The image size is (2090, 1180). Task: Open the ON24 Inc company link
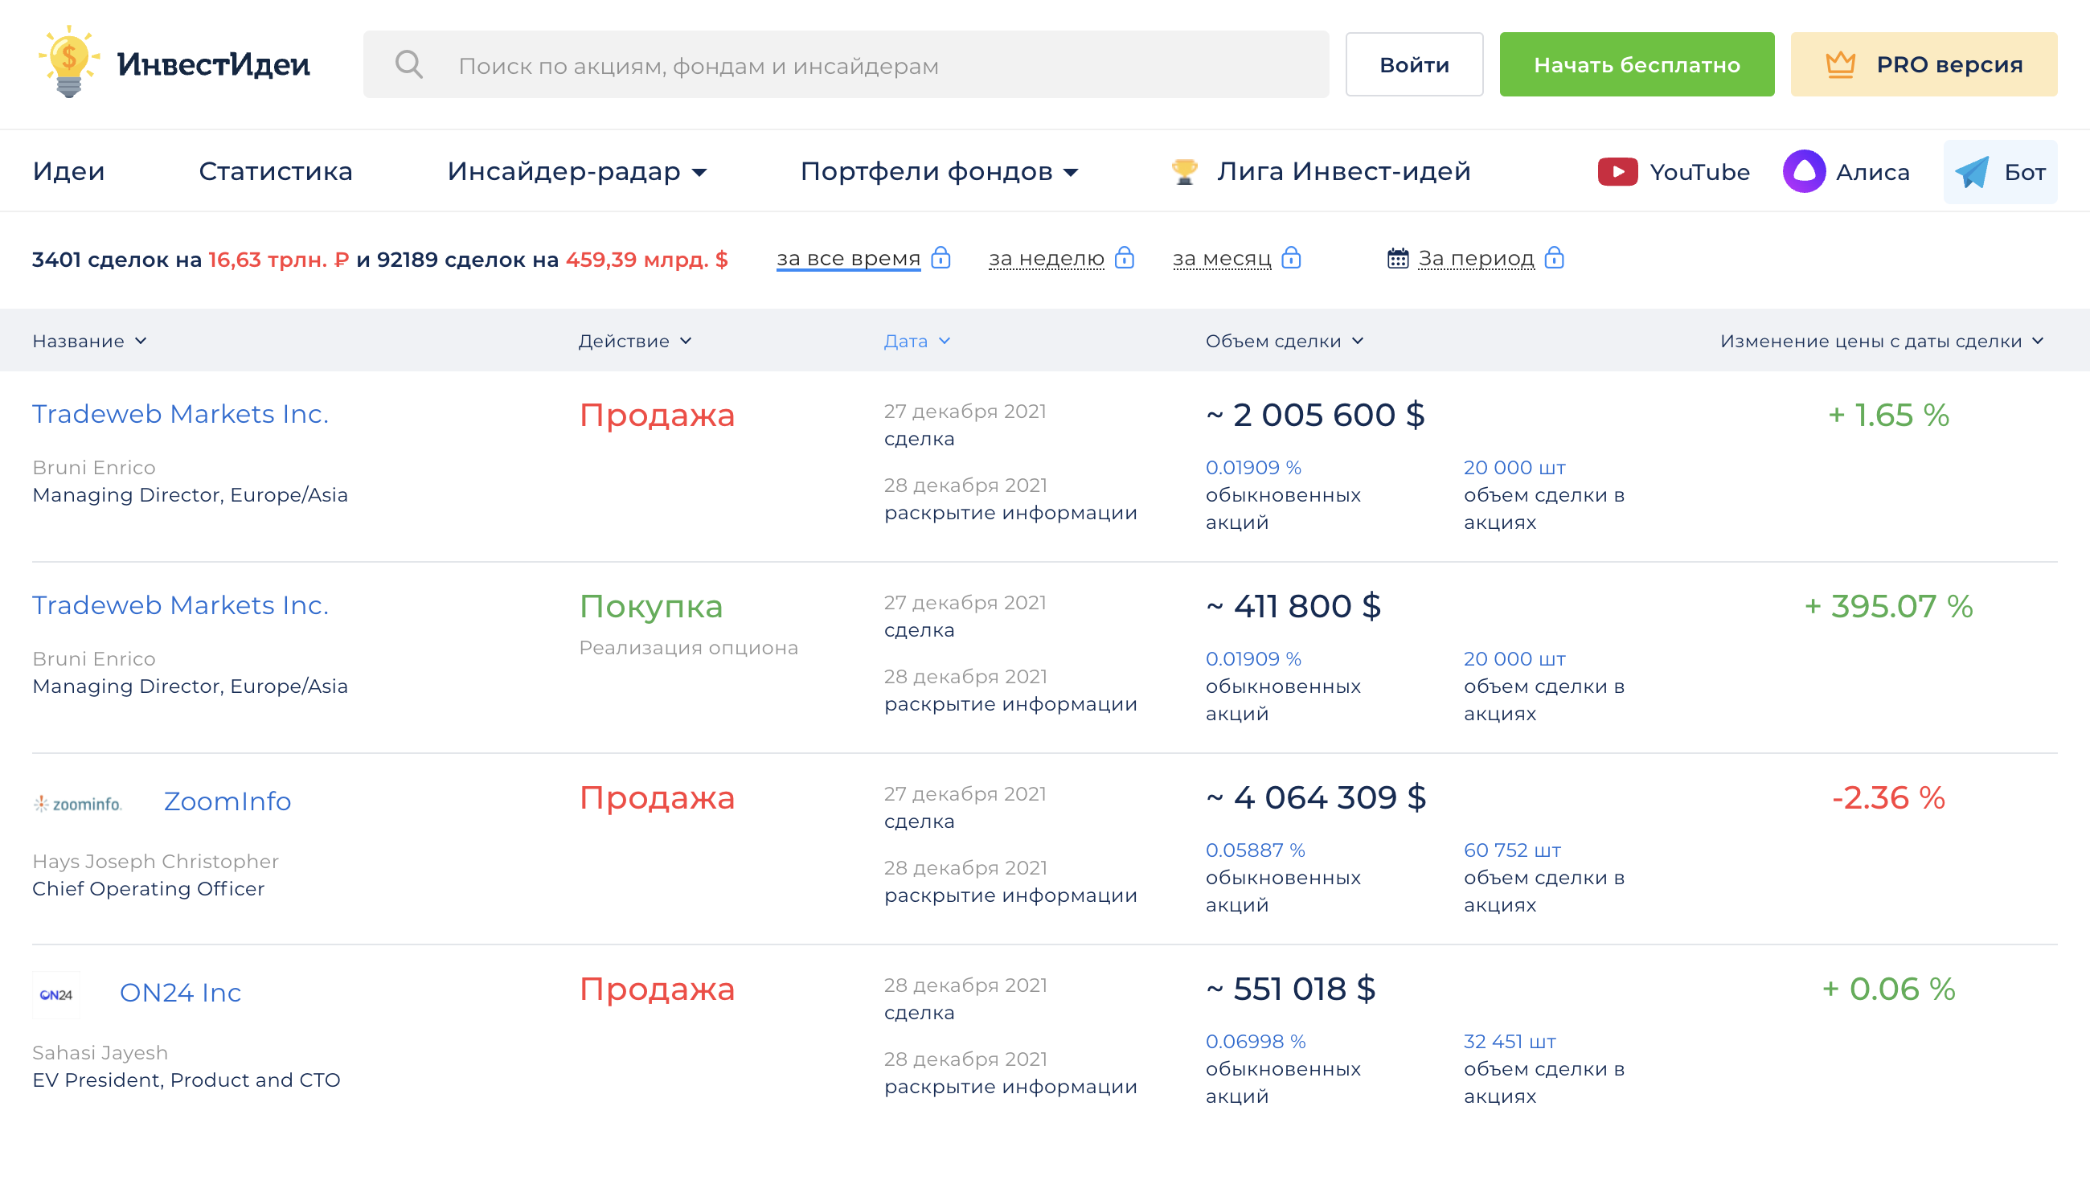pyautogui.click(x=180, y=993)
